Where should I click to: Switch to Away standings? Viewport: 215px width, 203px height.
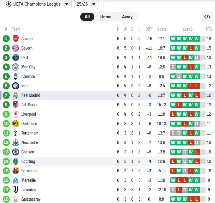click(127, 17)
